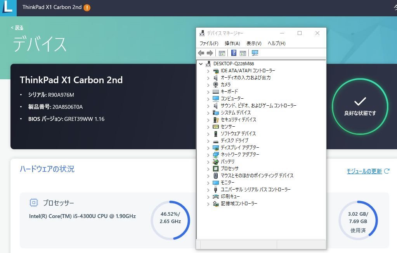Click the Device Manager title bar icon

[x=202, y=33]
